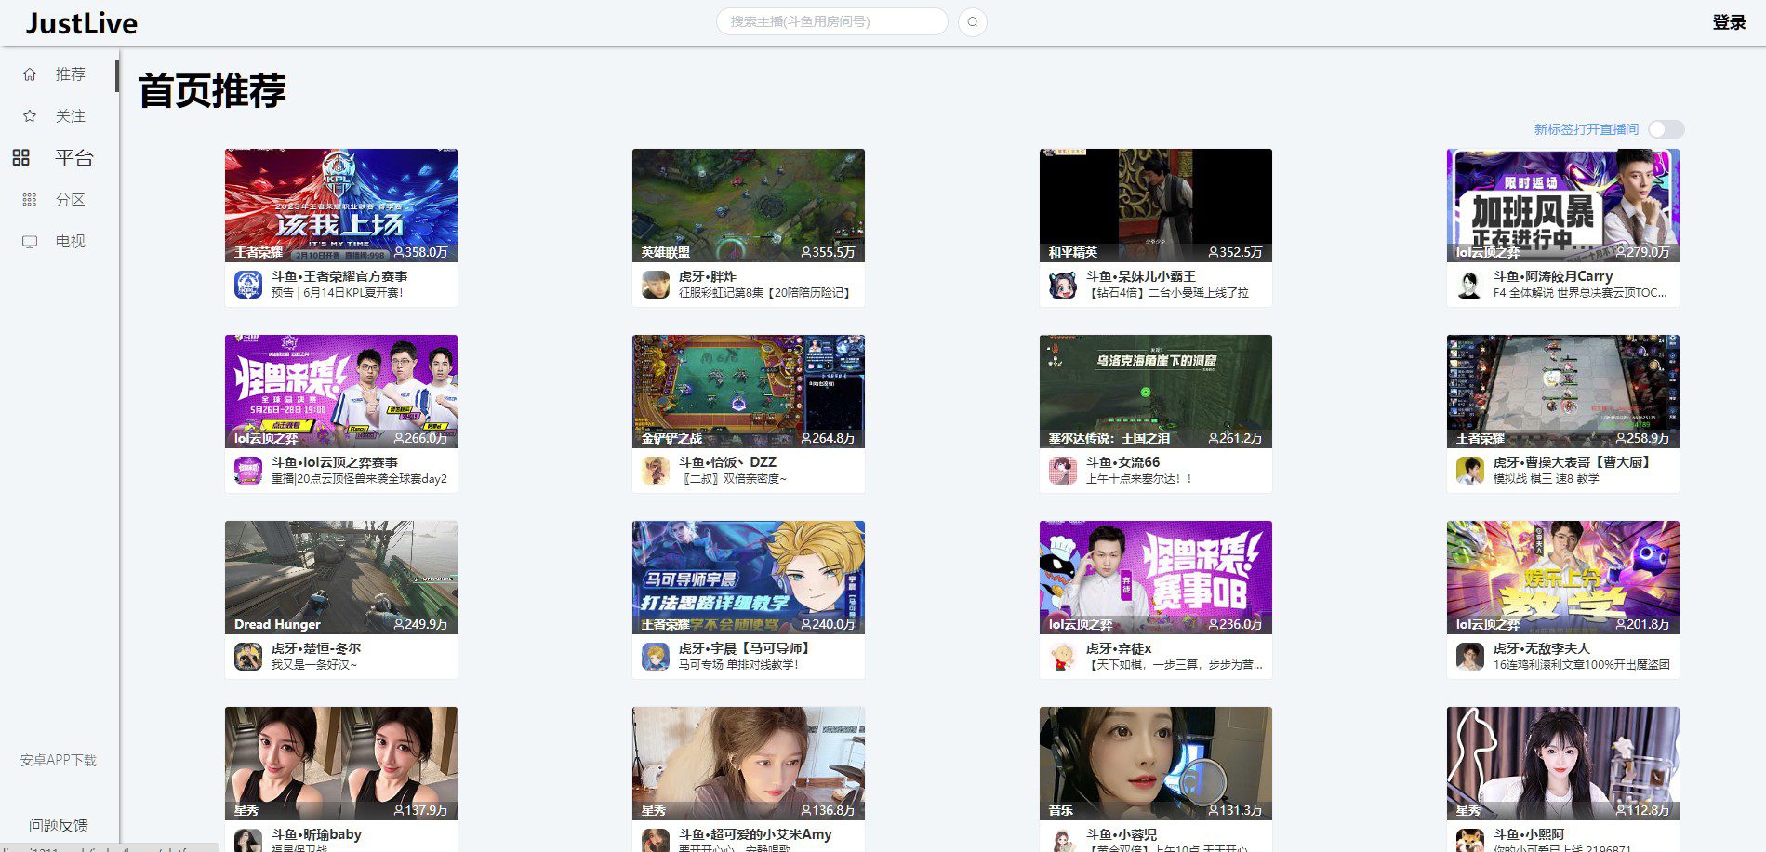
Task: Open 斗鱼·小蓉儿 stream thumbnail
Action: (1155, 762)
